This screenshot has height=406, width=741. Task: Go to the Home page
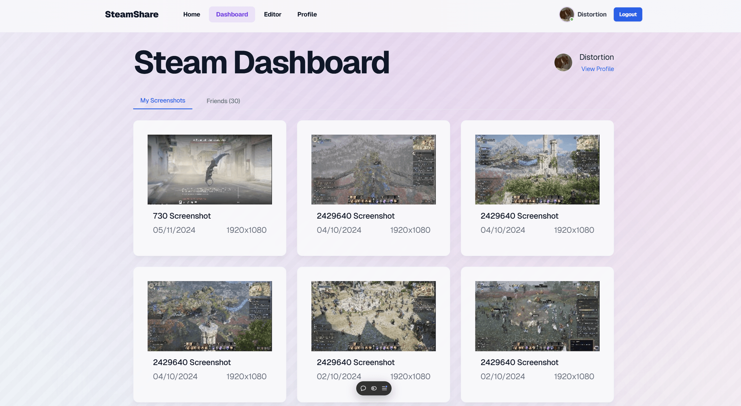(x=192, y=14)
